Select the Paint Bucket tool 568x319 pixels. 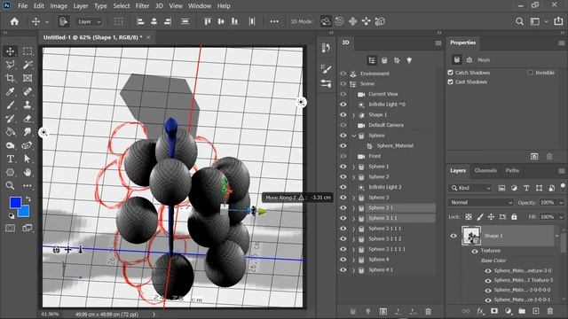pos(10,132)
